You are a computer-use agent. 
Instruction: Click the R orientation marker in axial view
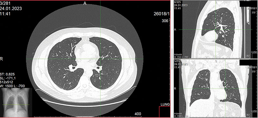tap(2, 59)
